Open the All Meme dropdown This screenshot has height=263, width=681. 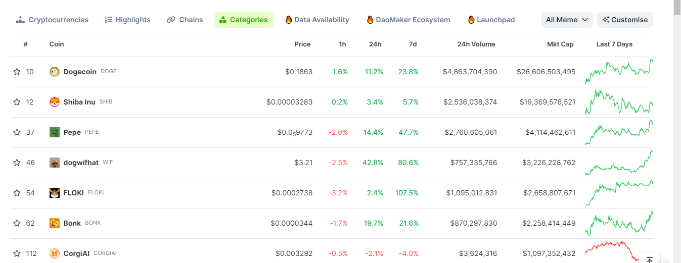pos(567,20)
